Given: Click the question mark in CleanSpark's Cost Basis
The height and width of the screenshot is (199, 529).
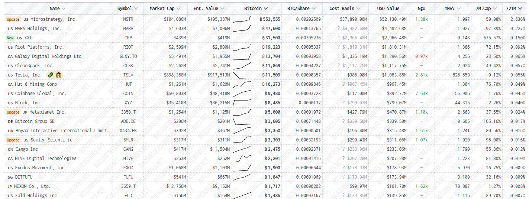Looking at the screenshot, I should [339, 66].
